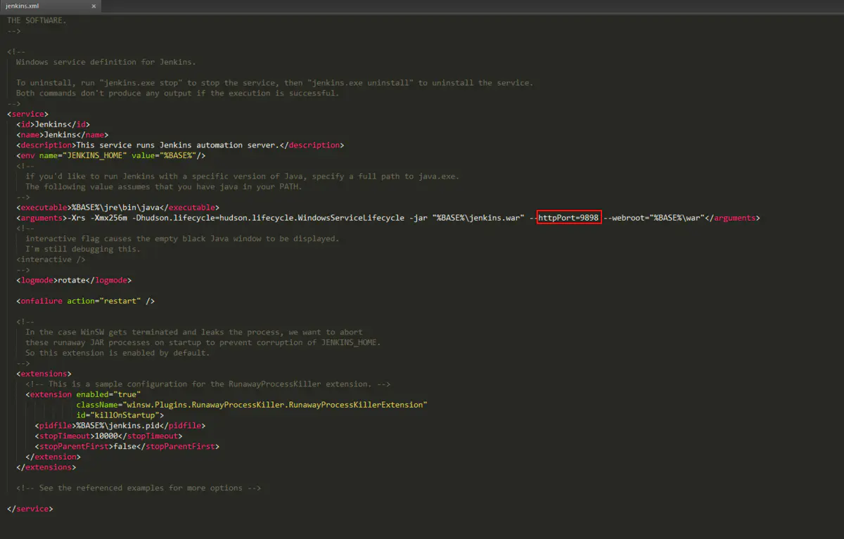Select the <service> opening tag
844x539 pixels.
(27, 113)
